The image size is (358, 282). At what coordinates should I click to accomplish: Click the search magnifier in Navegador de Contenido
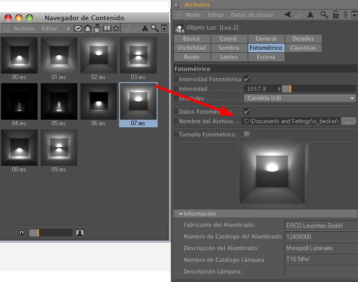155,28
